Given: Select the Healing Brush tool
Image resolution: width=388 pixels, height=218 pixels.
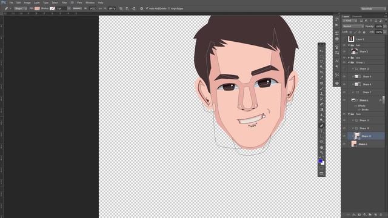Looking at the screenshot, I should pos(321,83).
